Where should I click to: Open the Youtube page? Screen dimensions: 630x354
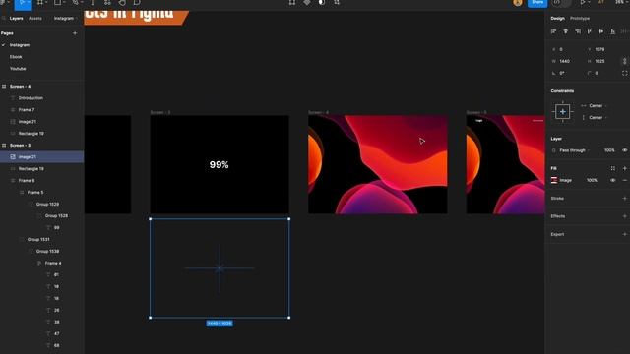point(18,69)
